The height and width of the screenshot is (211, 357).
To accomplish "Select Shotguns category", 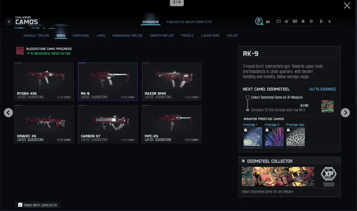I will coord(81,36).
